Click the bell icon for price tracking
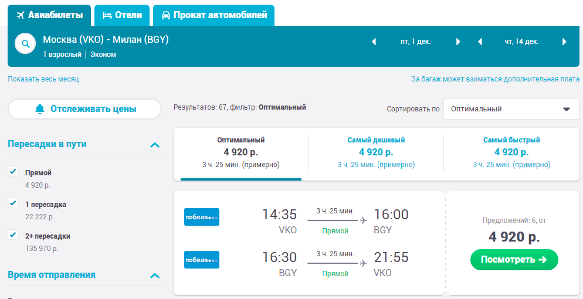Image resolution: width=583 pixels, height=299 pixels. 40,109
